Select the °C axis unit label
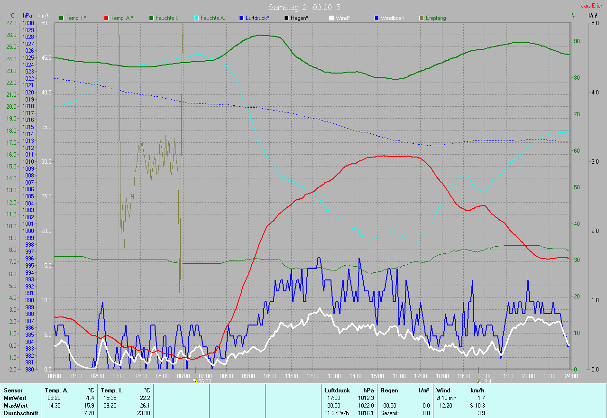Image resolution: width=607 pixels, height=418 pixels. 12,16
